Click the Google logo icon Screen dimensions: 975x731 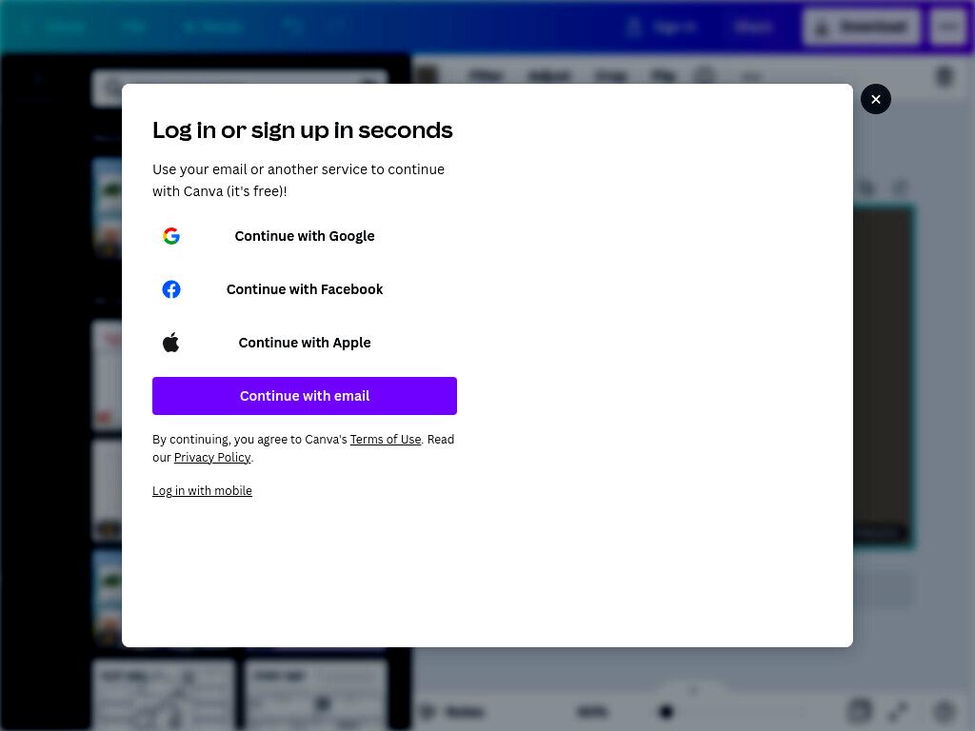tap(171, 236)
